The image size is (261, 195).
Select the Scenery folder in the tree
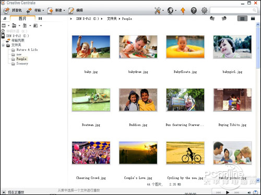tap(22, 63)
